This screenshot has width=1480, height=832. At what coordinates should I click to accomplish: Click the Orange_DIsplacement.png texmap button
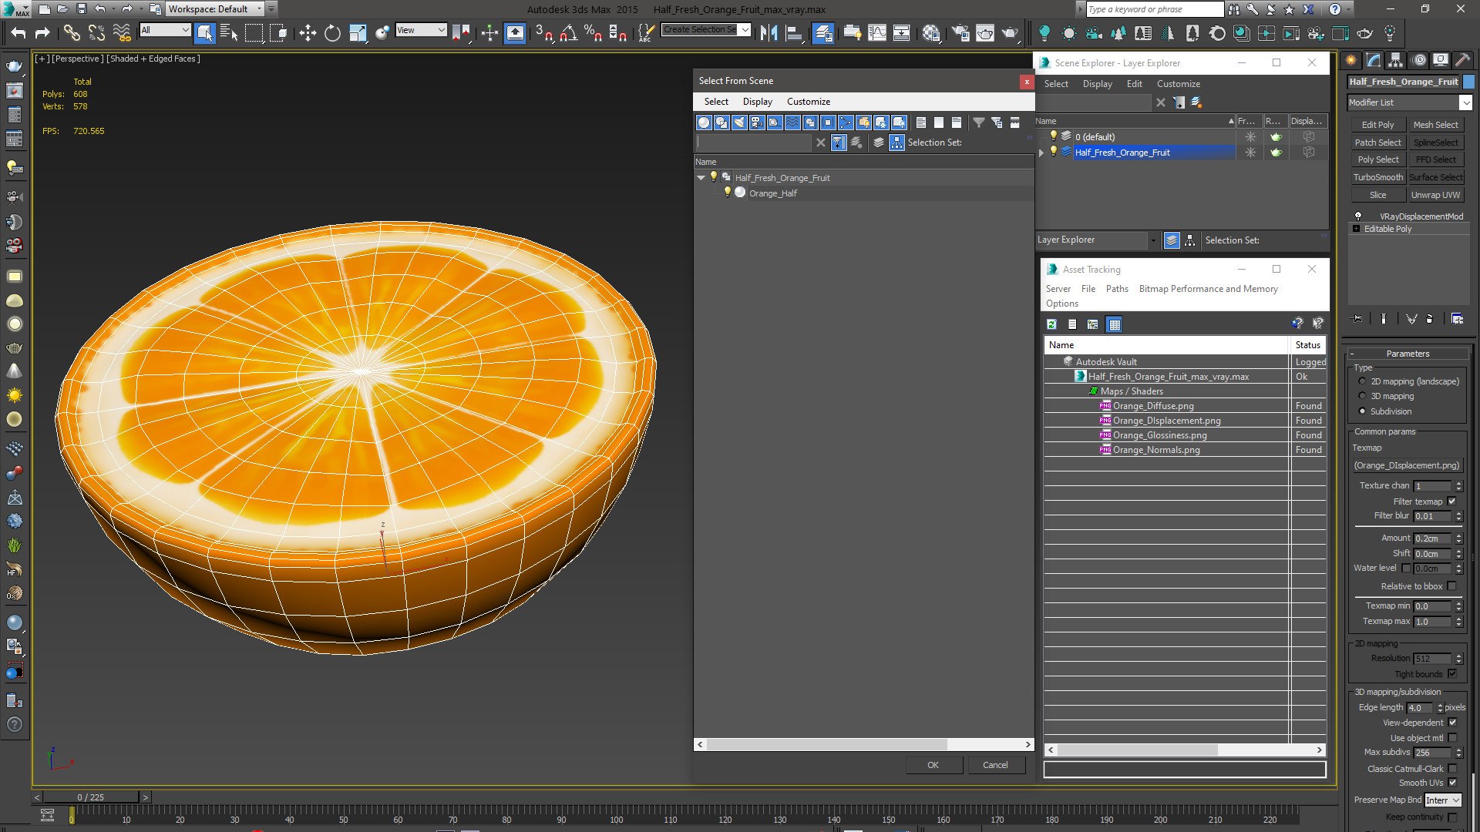(1407, 465)
